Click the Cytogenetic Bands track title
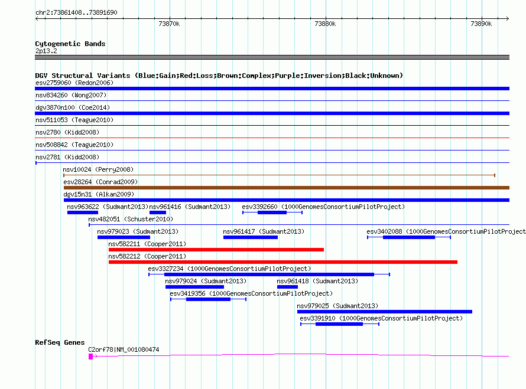The width and height of the screenshot is (526, 389). (70, 44)
